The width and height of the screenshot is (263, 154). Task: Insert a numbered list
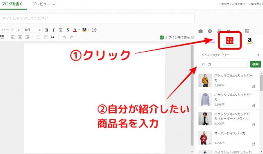(x=46, y=37)
